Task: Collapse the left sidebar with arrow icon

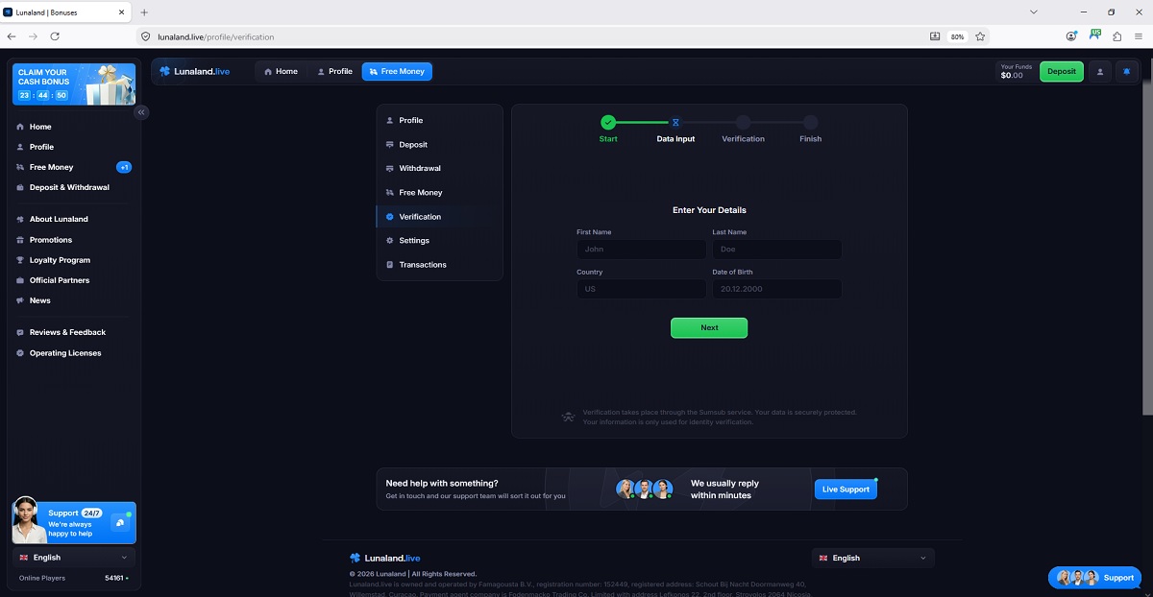Action: [x=141, y=112]
